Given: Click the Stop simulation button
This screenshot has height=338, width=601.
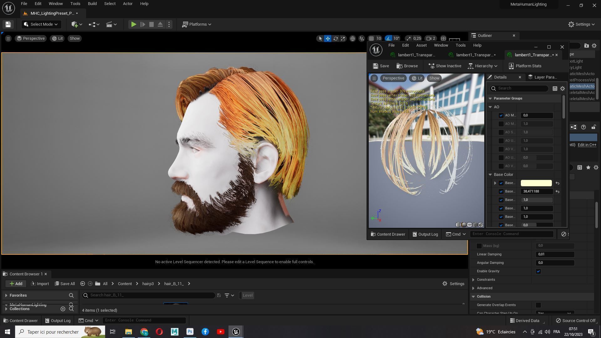Looking at the screenshot, I should click(x=152, y=24).
